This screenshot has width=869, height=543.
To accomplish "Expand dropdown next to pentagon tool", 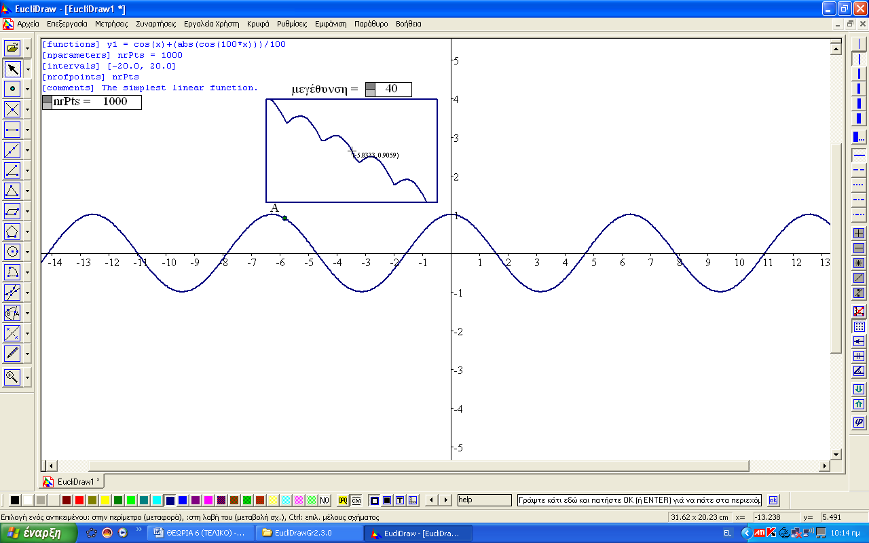I will click(27, 232).
